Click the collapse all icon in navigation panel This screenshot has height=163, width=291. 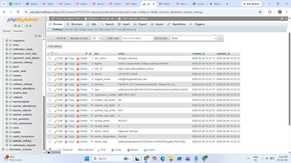pos(36,36)
